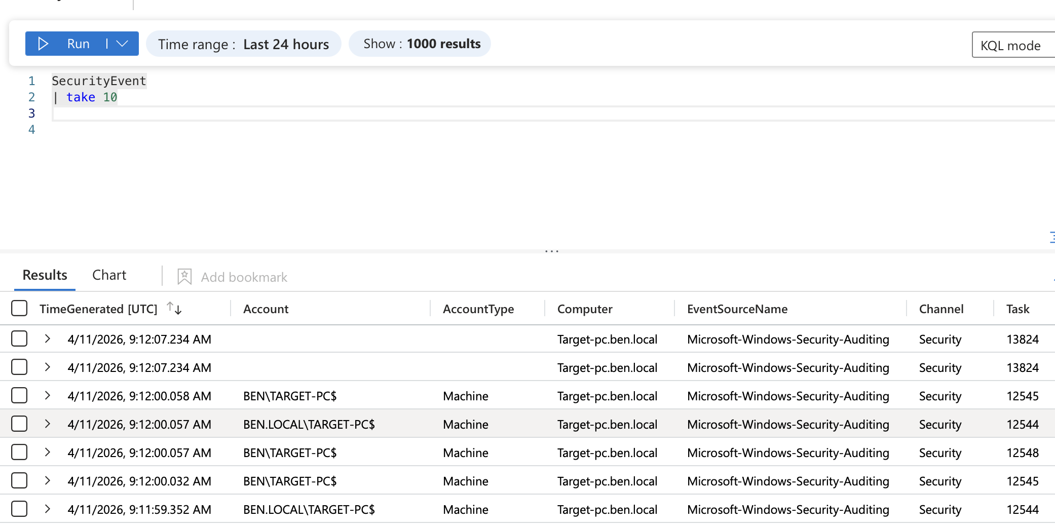This screenshot has height=527, width=1055.
Task: Switch to KQL mode
Action: point(1010,45)
